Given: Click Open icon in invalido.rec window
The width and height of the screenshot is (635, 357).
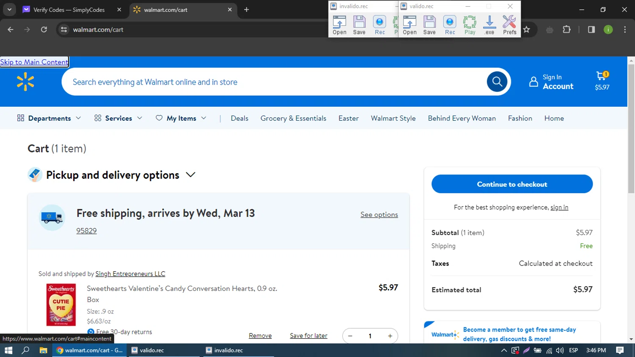Looking at the screenshot, I should [340, 25].
